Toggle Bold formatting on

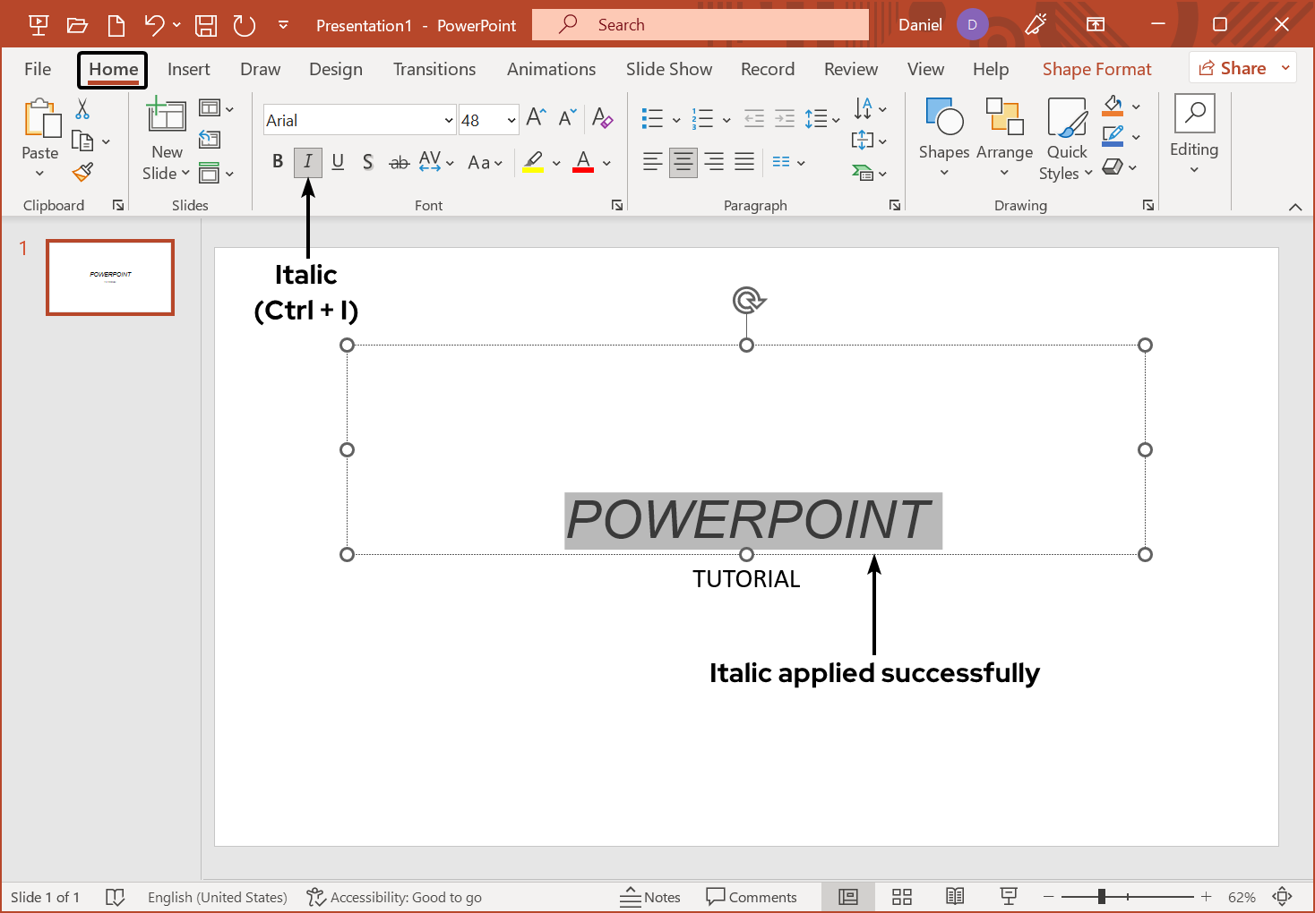278,162
